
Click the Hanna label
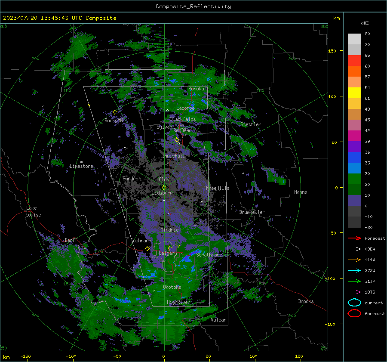(301, 192)
